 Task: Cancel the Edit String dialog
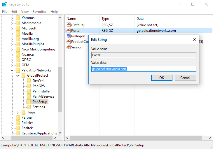(185, 78)
